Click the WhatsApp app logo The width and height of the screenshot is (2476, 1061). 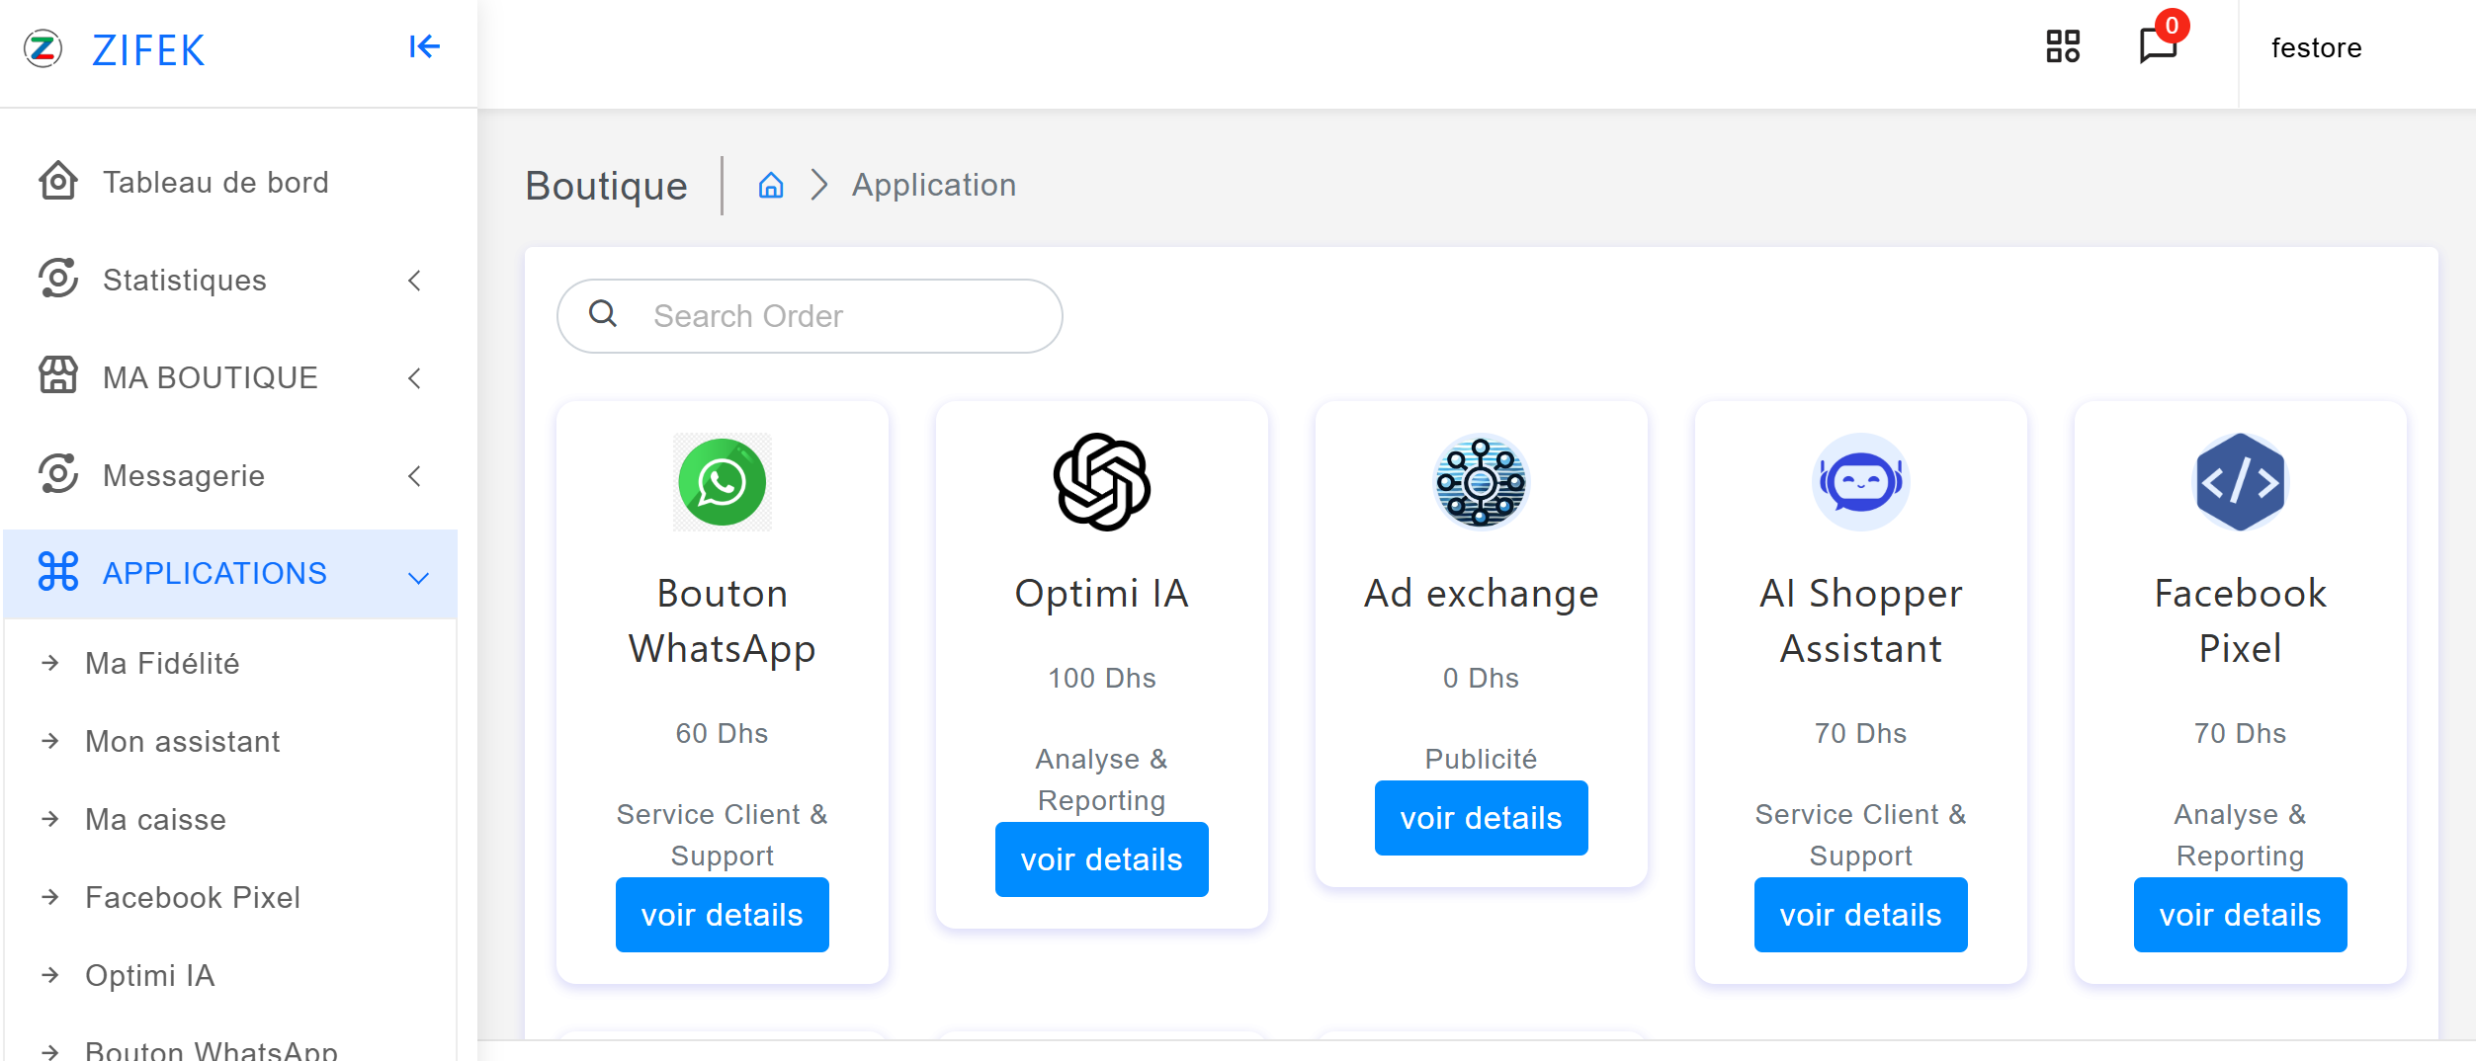click(722, 482)
